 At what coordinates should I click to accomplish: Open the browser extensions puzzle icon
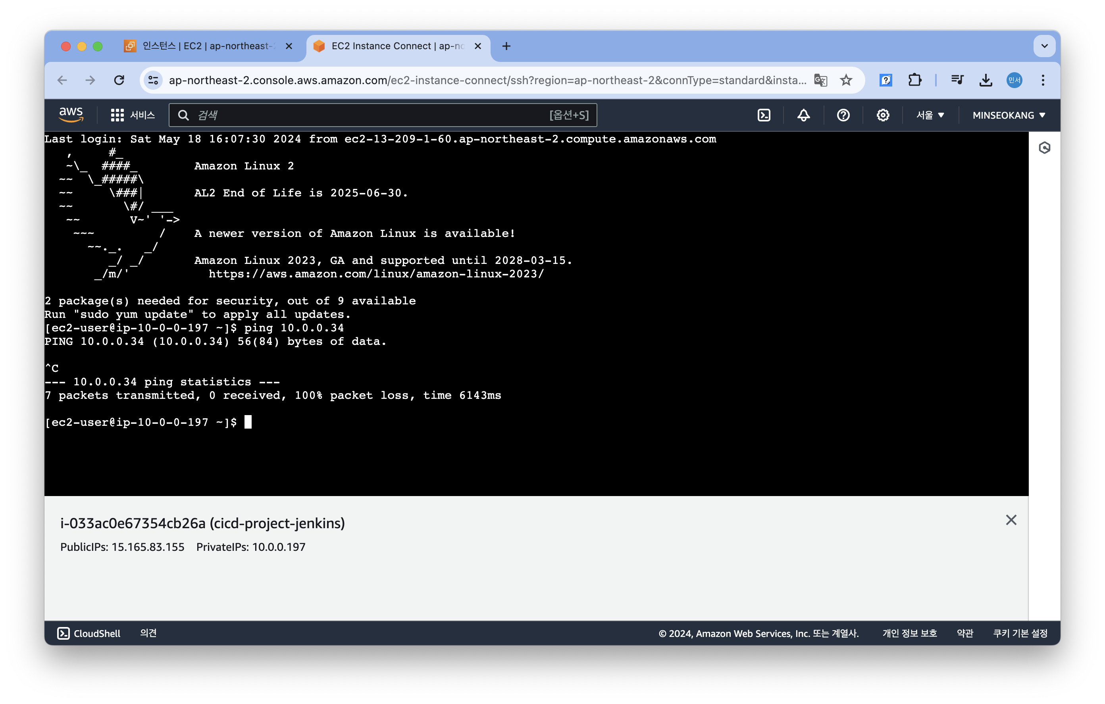pyautogui.click(x=914, y=80)
